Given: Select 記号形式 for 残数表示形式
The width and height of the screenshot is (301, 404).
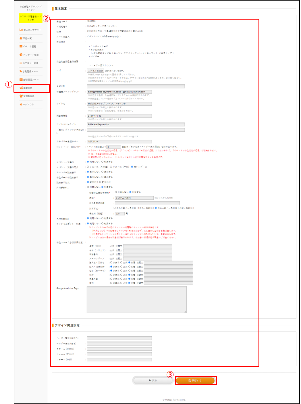Looking at the screenshot, I should [100, 182].
